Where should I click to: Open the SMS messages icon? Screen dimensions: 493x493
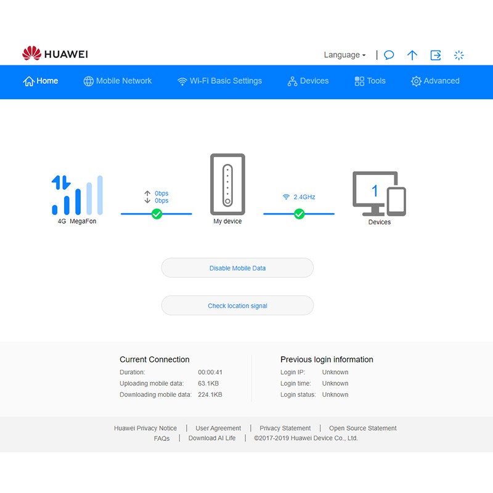tap(389, 55)
